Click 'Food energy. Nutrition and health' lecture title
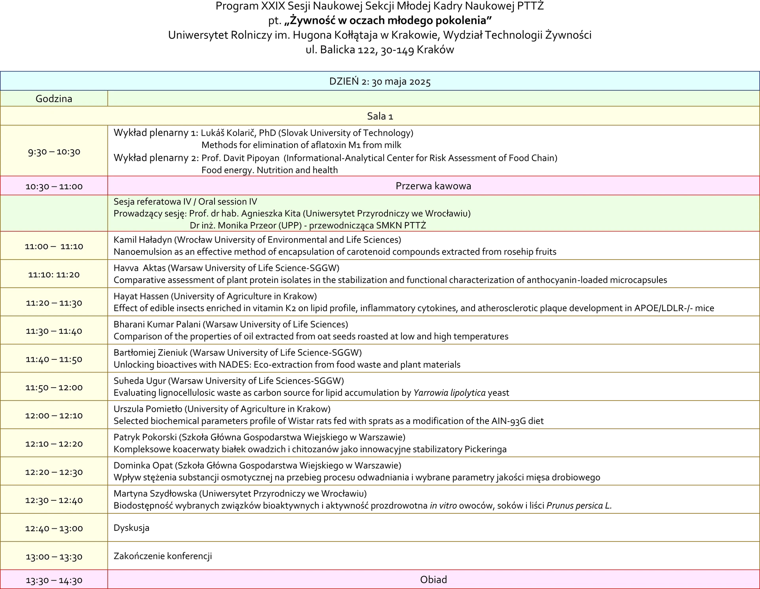The height and width of the screenshot is (589, 760). 270,170
